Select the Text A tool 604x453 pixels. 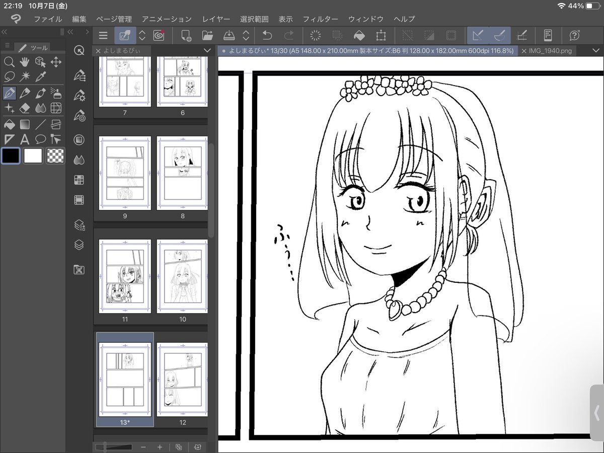[x=25, y=139]
